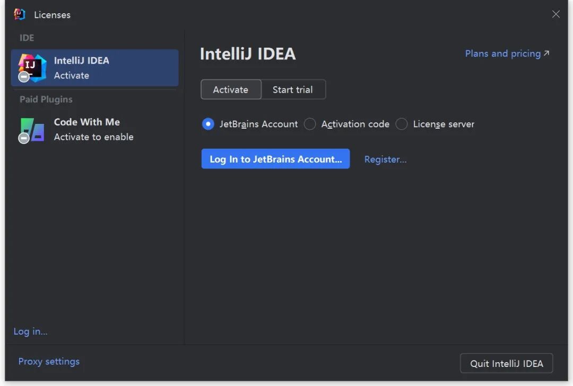573x386 pixels.
Task: Switch to the Activate tab
Action: [231, 89]
